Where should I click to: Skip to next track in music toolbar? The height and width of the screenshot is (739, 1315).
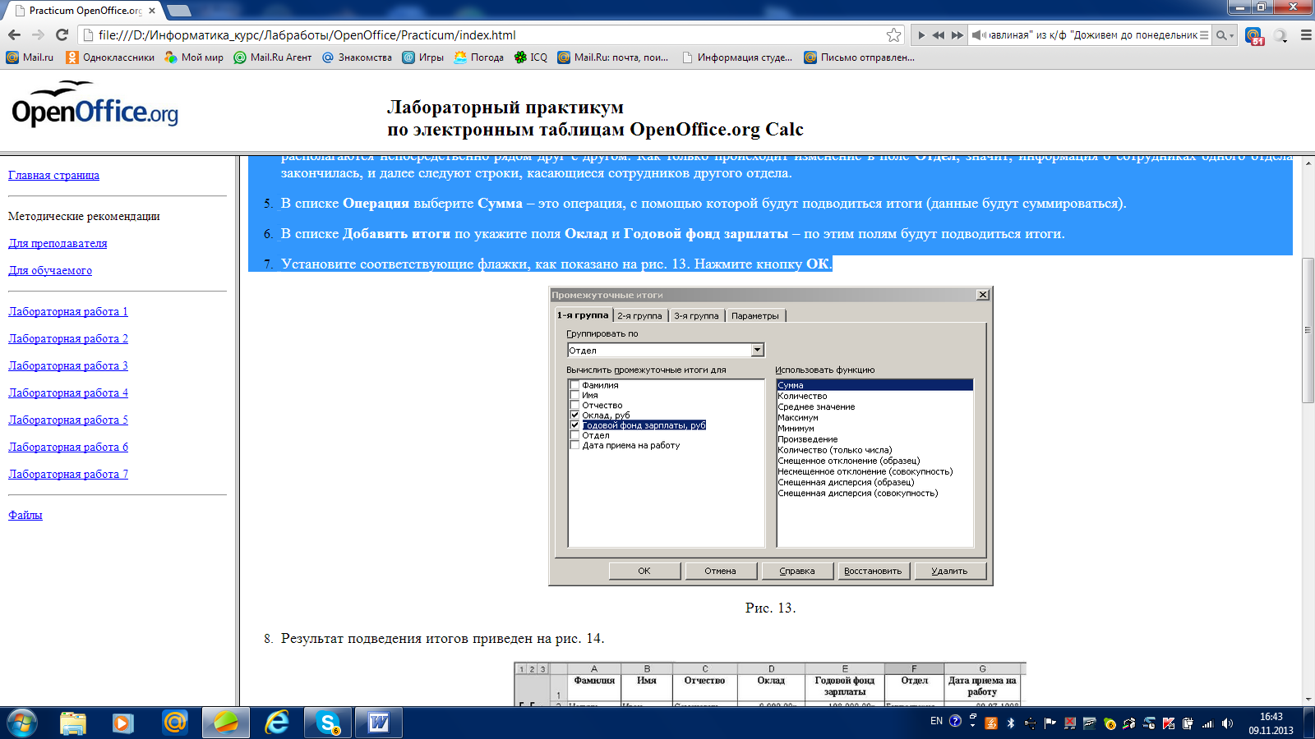click(957, 35)
